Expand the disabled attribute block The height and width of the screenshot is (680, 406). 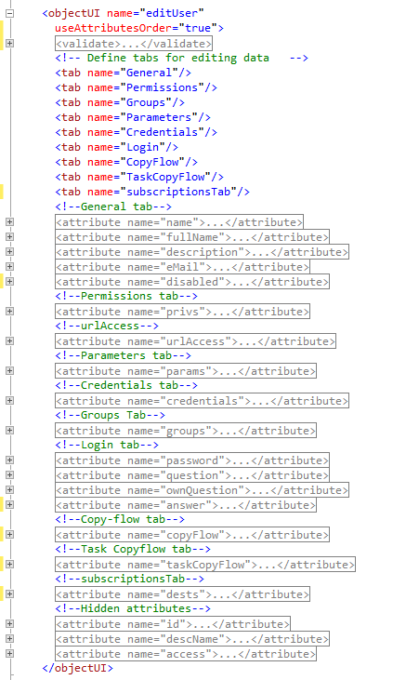tap(9, 282)
